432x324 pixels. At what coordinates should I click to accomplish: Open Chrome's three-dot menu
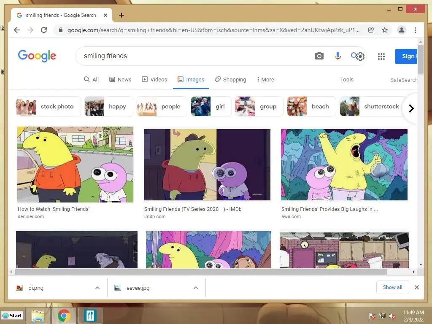tap(415, 30)
